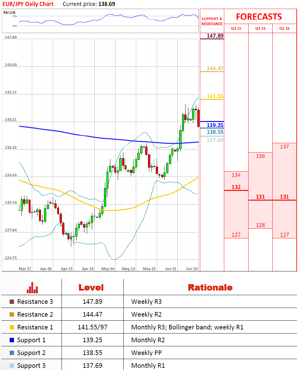The image size is (302, 370).
Task: Click the 141.55 resistance level marker
Action: click(215, 96)
